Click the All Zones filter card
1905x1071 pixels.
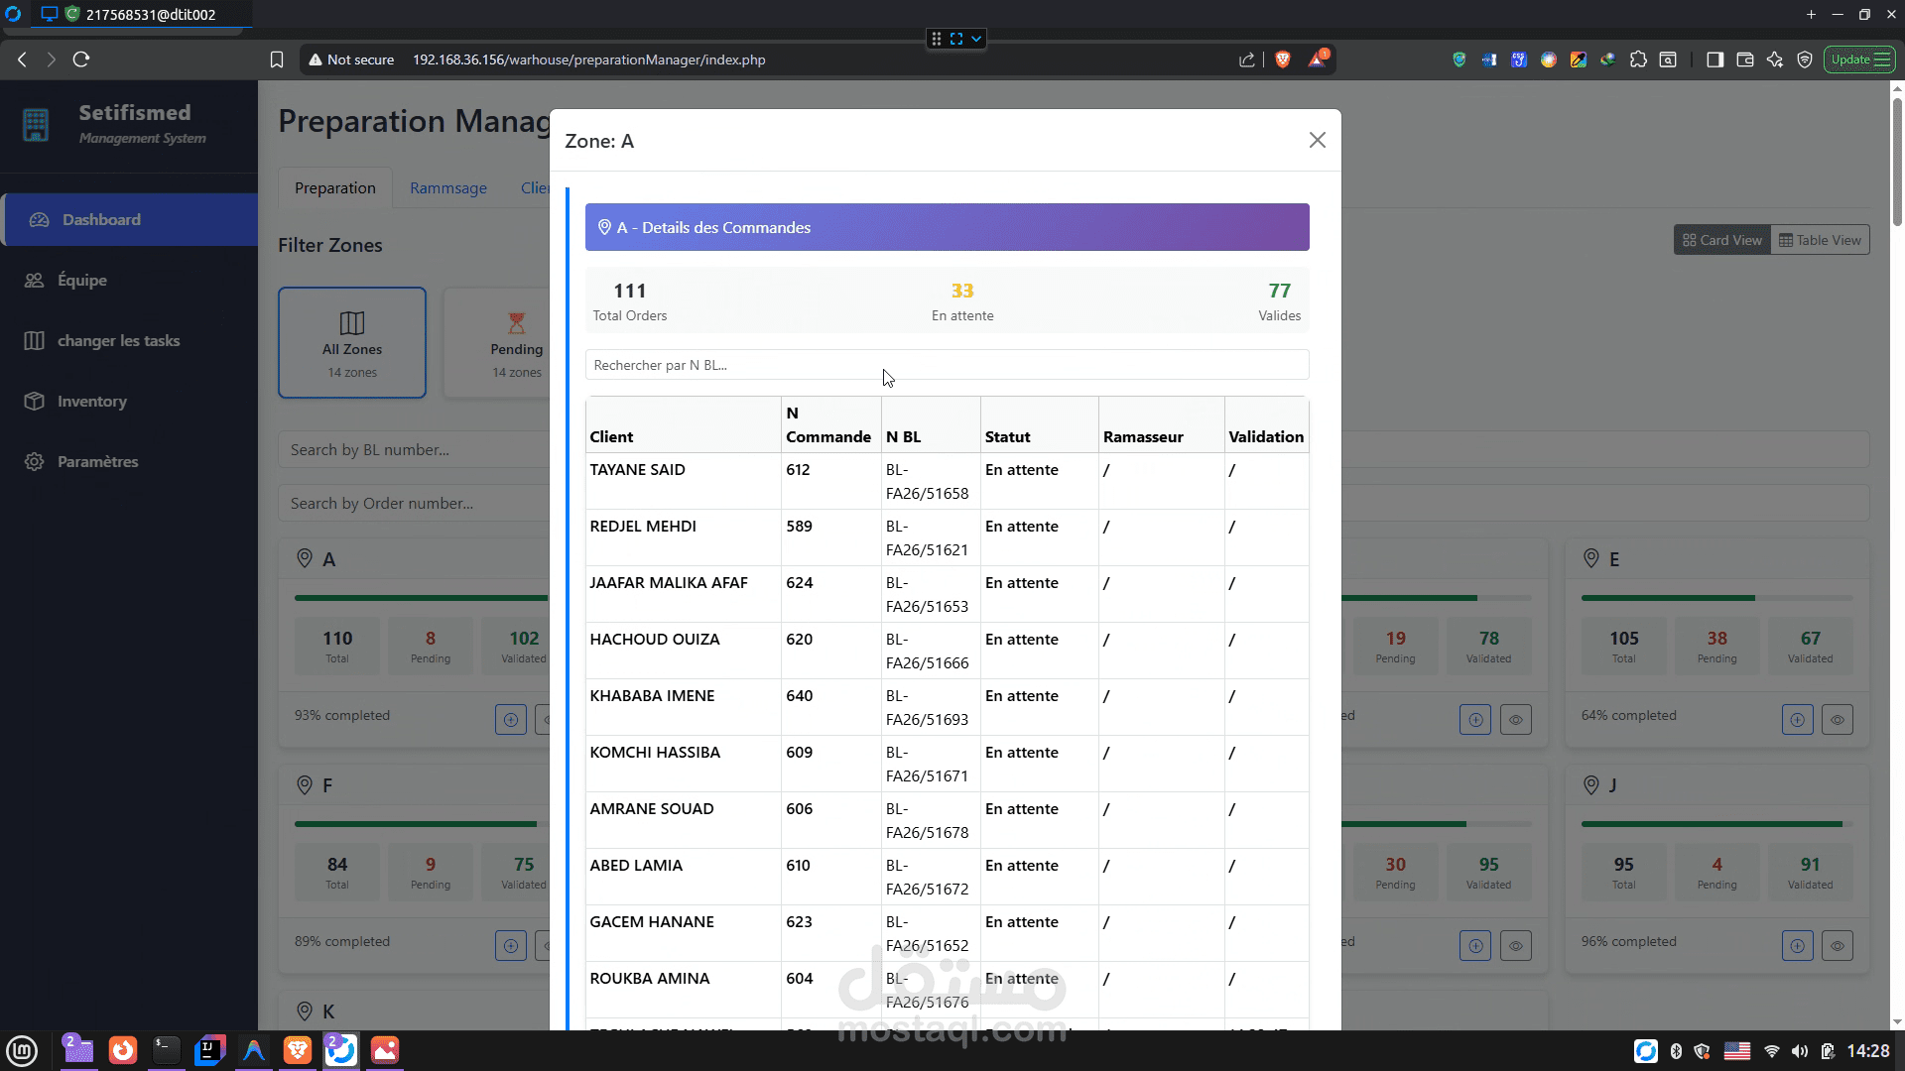tap(352, 343)
